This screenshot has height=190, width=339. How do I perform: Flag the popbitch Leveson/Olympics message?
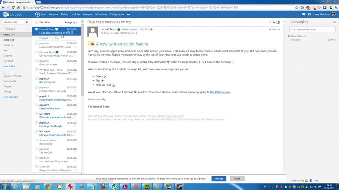point(75,47)
